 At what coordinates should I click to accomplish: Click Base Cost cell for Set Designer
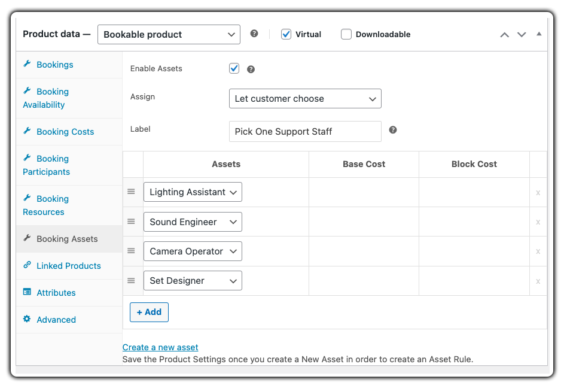coord(364,281)
